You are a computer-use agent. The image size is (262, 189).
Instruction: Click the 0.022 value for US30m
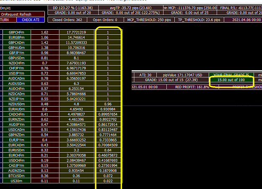[108, 181]
